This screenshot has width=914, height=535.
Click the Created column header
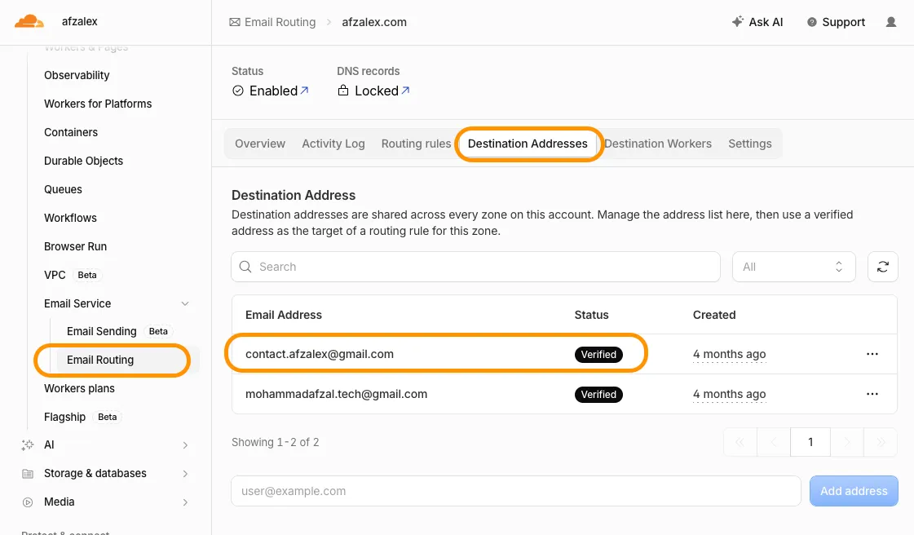[x=714, y=315]
